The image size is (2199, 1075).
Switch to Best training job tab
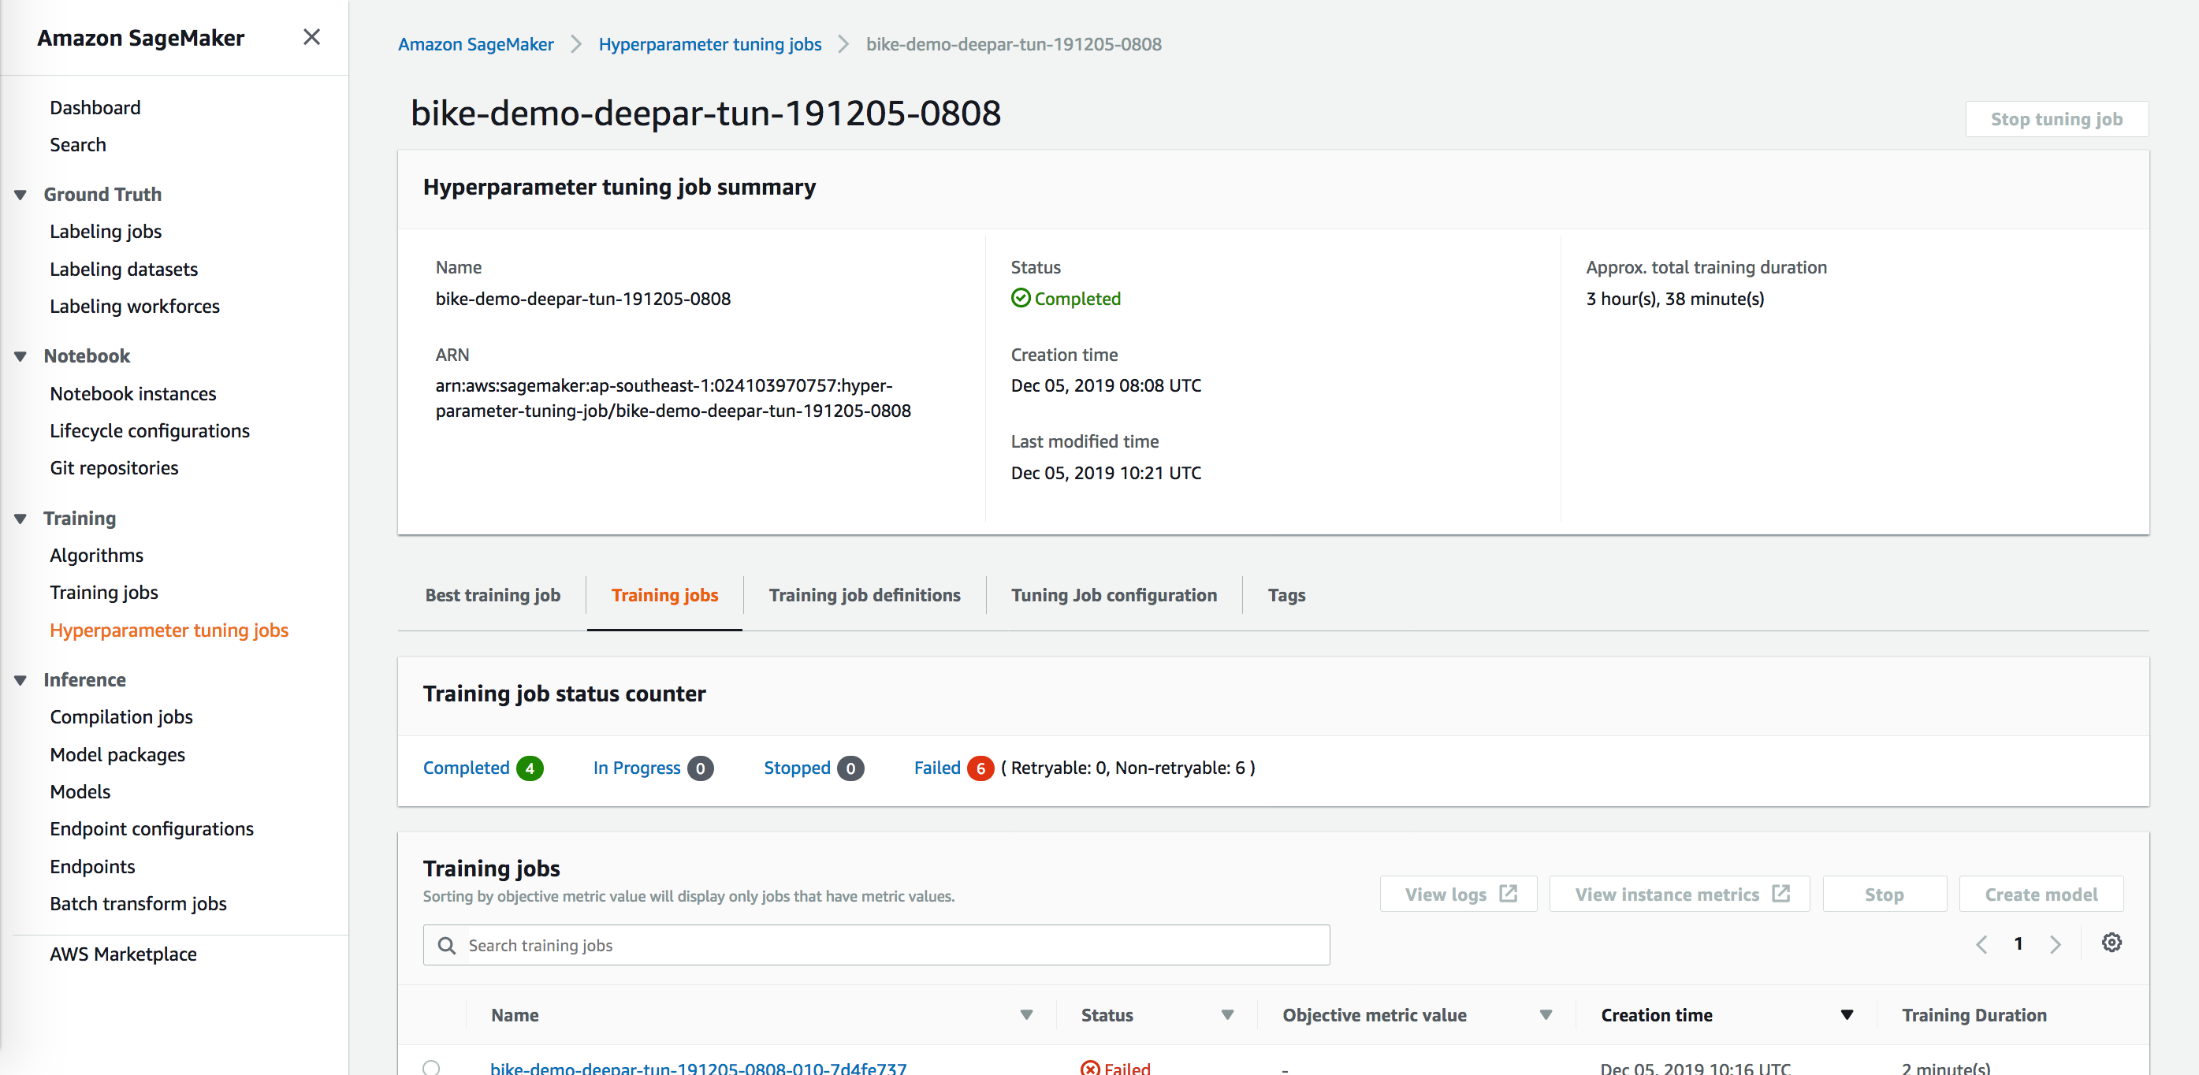(x=493, y=595)
